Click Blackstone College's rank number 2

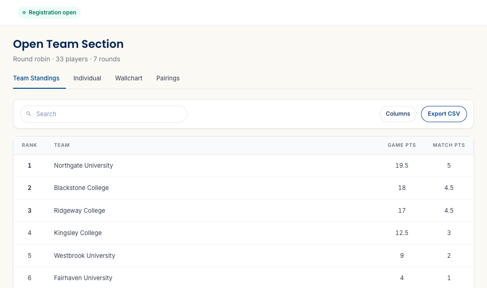click(x=29, y=188)
